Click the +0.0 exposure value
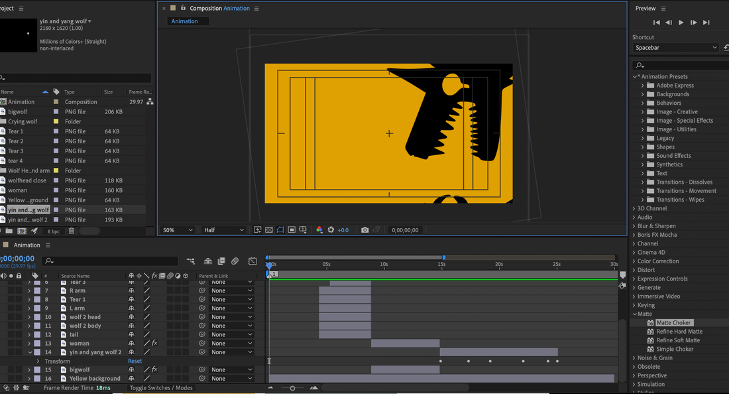 click(343, 230)
